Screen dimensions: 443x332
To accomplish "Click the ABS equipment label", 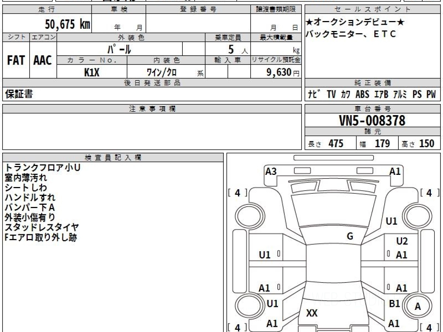I will (x=362, y=94).
